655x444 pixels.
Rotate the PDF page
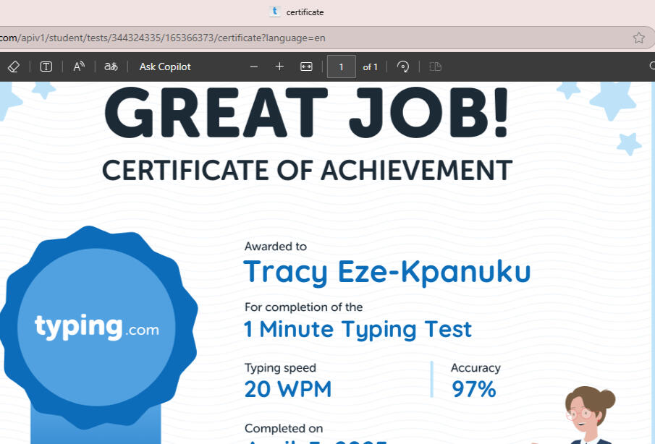pos(403,67)
